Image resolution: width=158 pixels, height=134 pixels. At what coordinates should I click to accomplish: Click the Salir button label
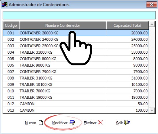pyautogui.click(x=120, y=123)
